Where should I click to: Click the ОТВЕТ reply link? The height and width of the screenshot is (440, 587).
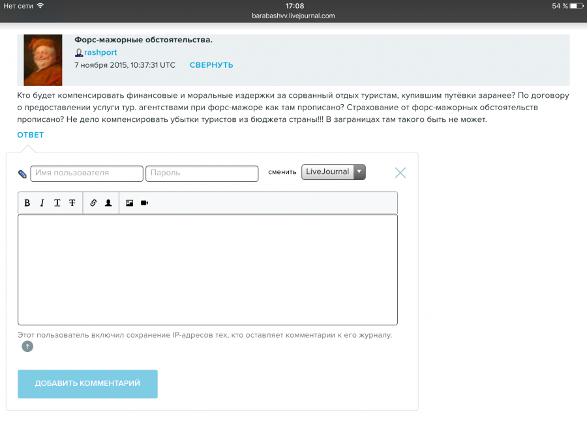[31, 135]
